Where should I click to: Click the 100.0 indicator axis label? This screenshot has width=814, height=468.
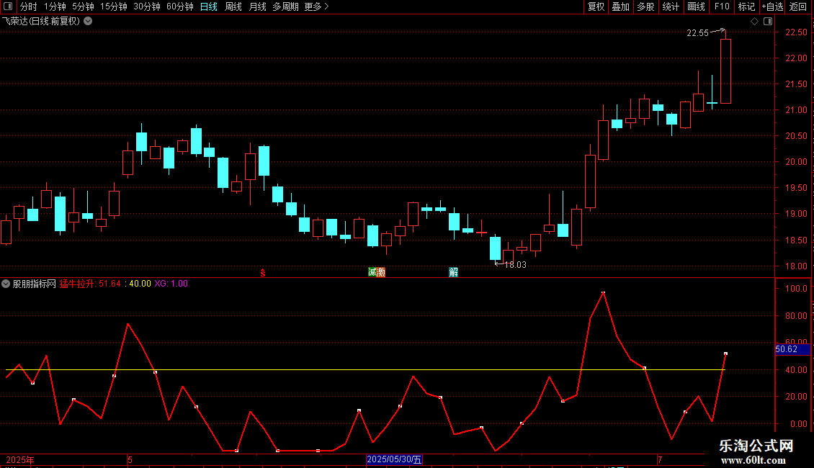(x=797, y=289)
